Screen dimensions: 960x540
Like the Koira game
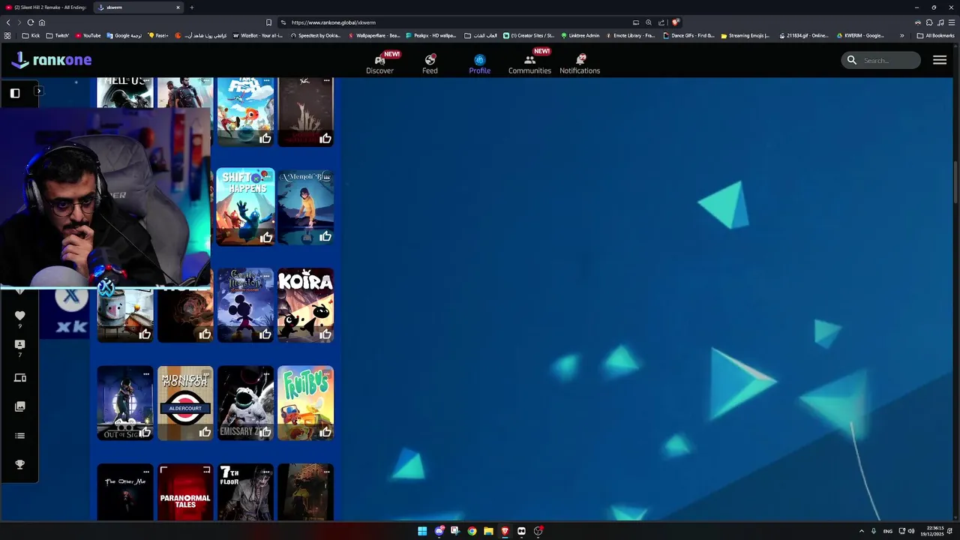[325, 334]
